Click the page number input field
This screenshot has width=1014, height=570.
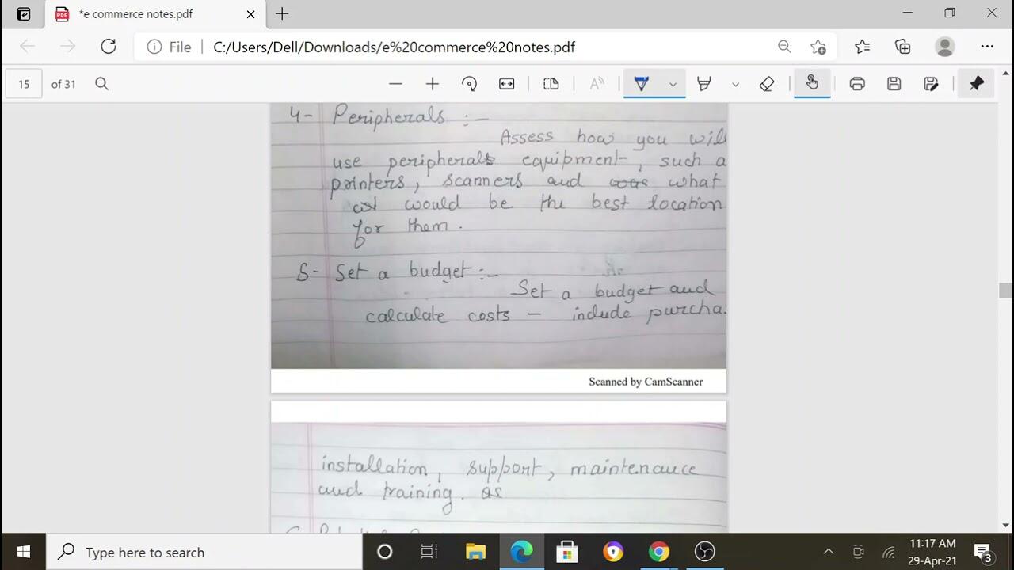tap(23, 83)
